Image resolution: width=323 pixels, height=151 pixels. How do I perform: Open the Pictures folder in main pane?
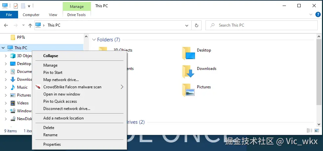tap(188, 90)
